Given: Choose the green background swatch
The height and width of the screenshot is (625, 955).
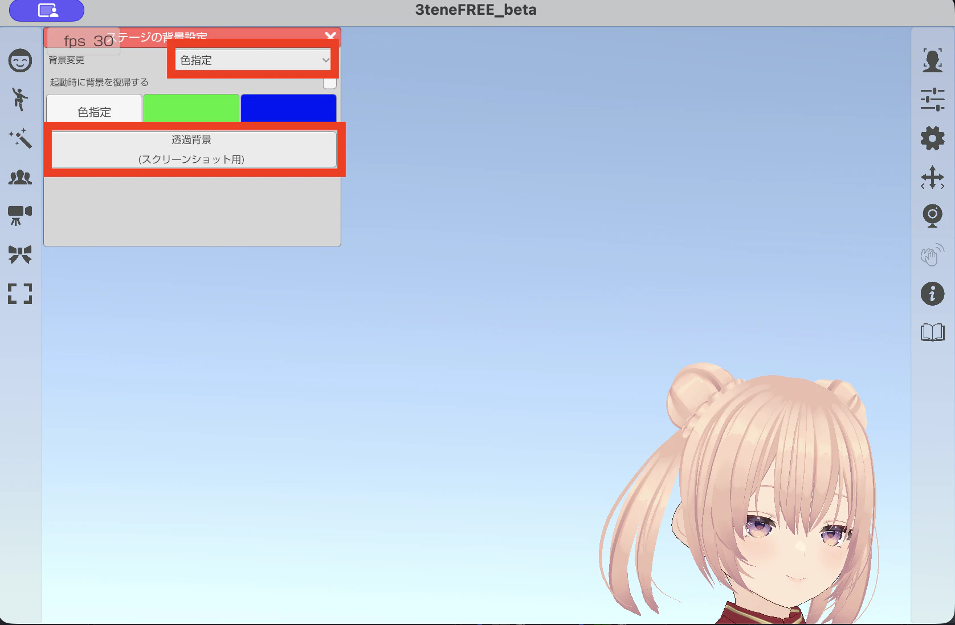Looking at the screenshot, I should click(x=191, y=108).
